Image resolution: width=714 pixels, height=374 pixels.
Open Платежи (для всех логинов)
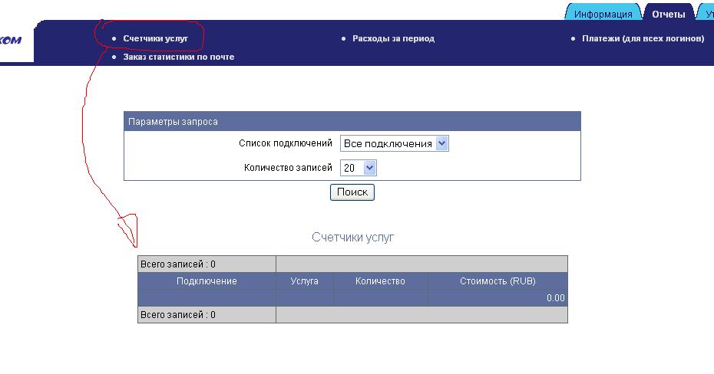643,38
